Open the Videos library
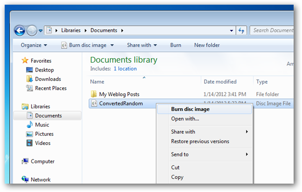302x192 pixels. (x=43, y=143)
